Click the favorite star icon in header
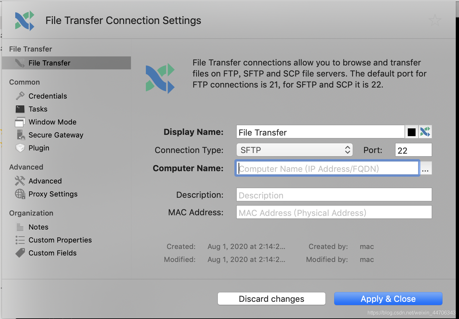The height and width of the screenshot is (319, 459). point(435,20)
